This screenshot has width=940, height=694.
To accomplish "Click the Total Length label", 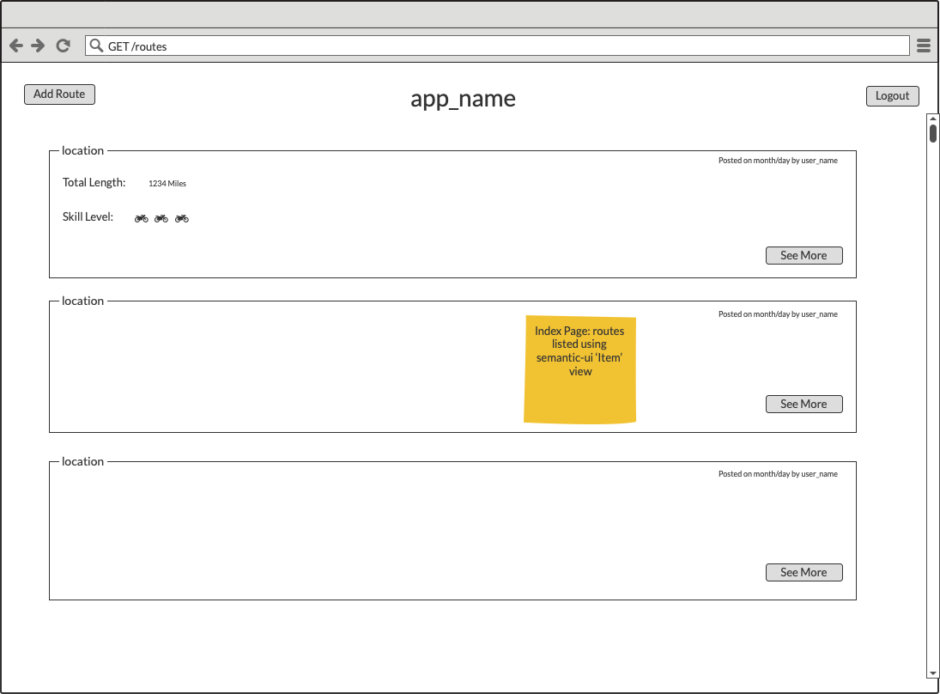I will (x=94, y=182).
